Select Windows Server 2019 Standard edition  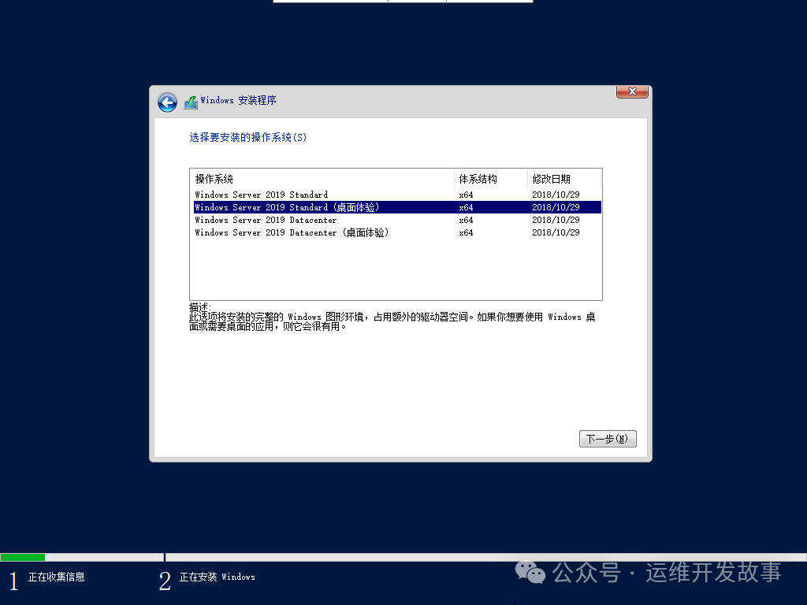pos(260,194)
